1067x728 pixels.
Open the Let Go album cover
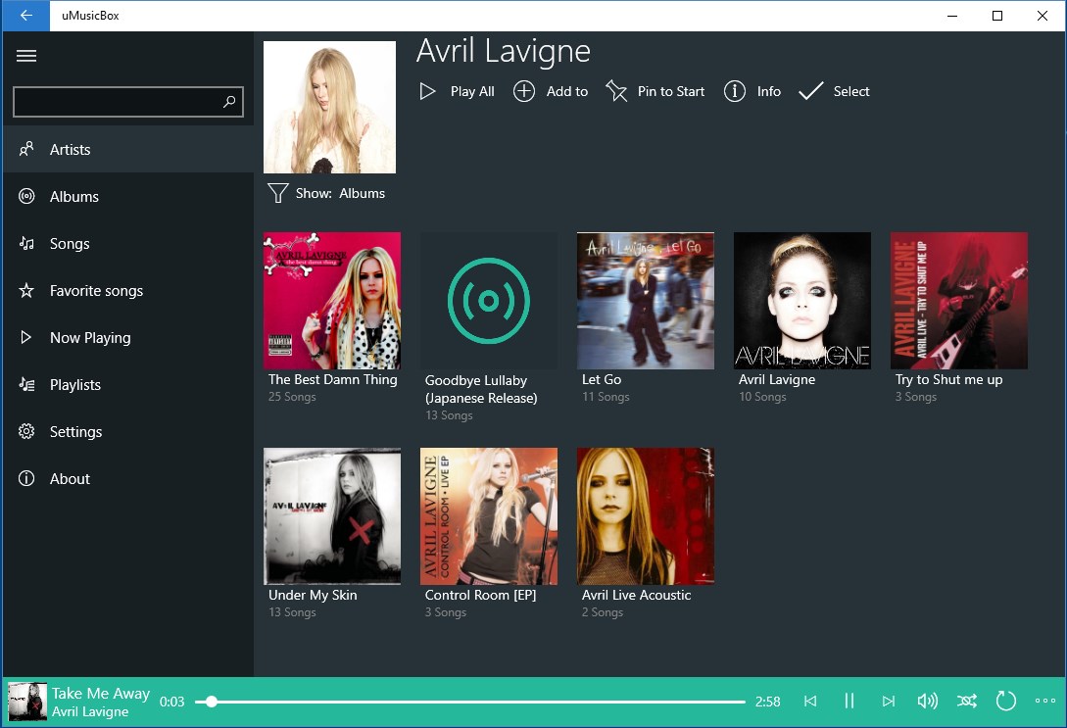646,301
